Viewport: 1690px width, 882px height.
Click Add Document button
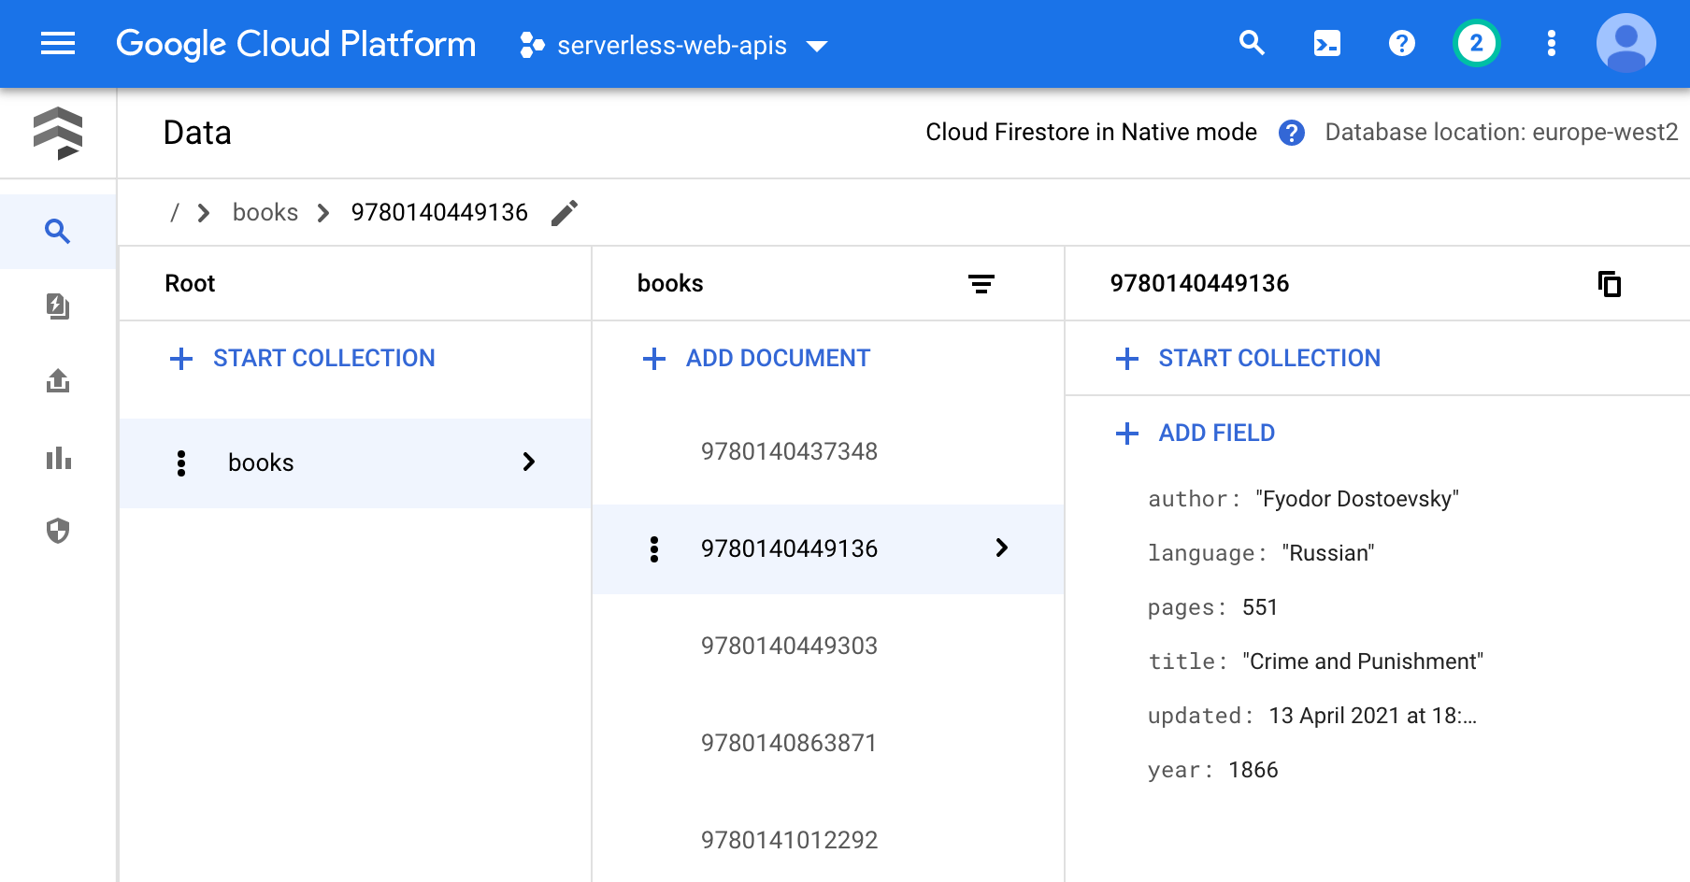pyautogui.click(x=757, y=359)
